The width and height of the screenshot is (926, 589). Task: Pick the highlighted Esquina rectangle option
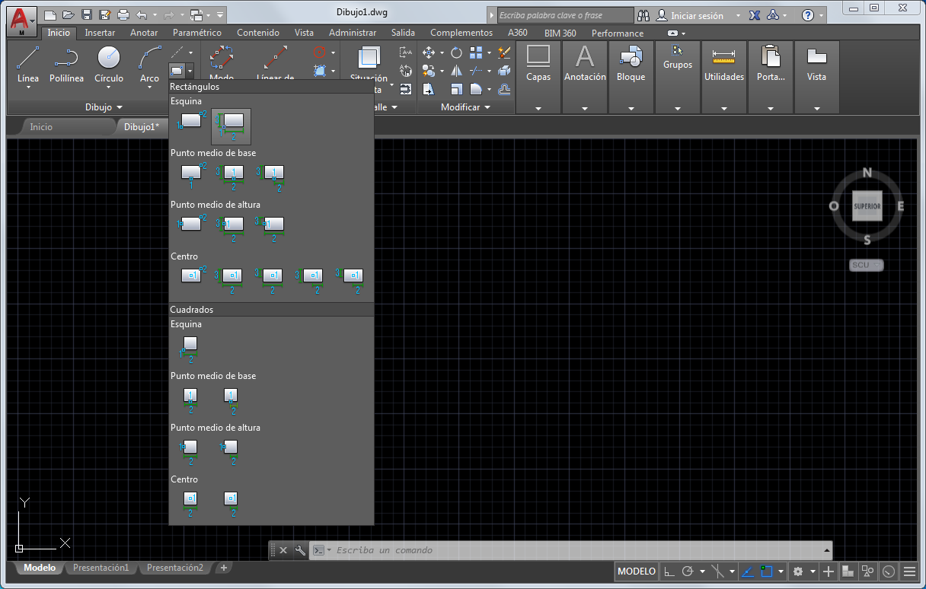click(231, 126)
